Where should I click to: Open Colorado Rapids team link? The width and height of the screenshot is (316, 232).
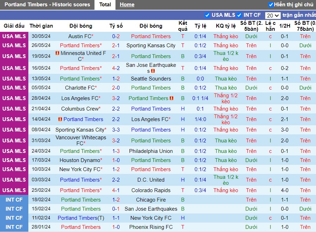click(151, 190)
